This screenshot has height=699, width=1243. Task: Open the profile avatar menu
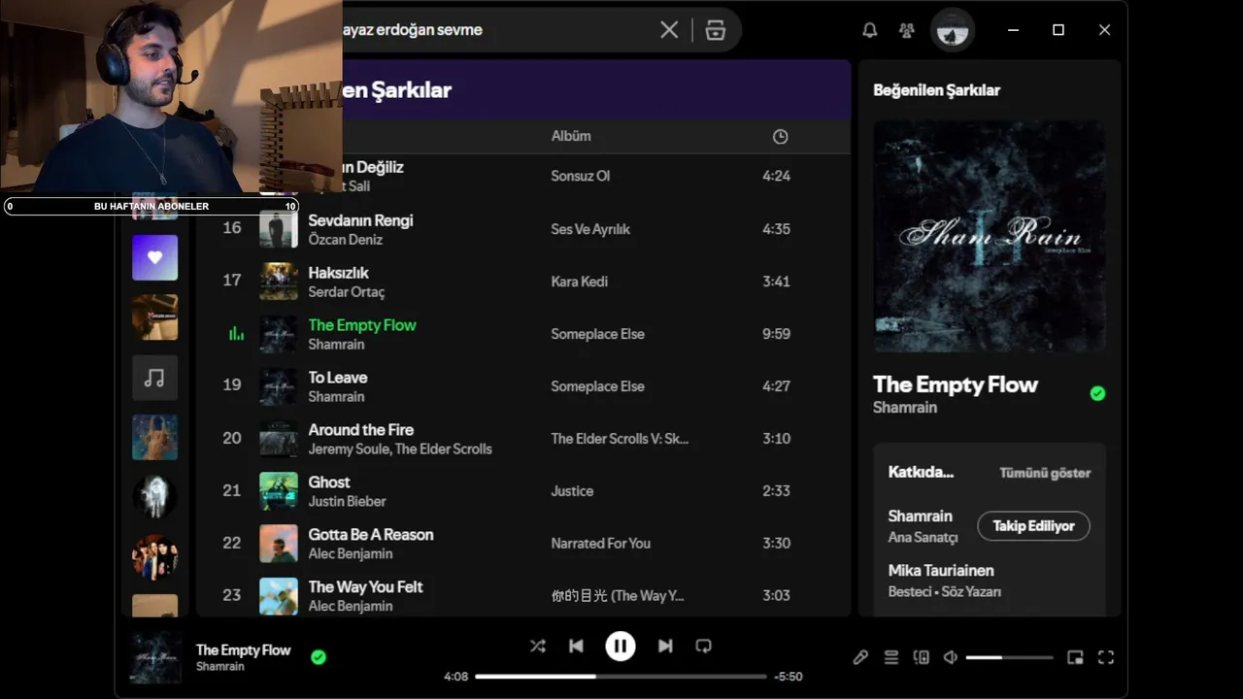pos(953,30)
